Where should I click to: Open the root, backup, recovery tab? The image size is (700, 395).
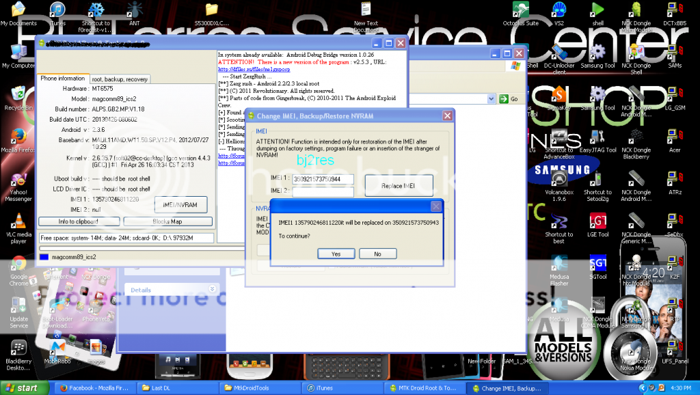[120, 79]
